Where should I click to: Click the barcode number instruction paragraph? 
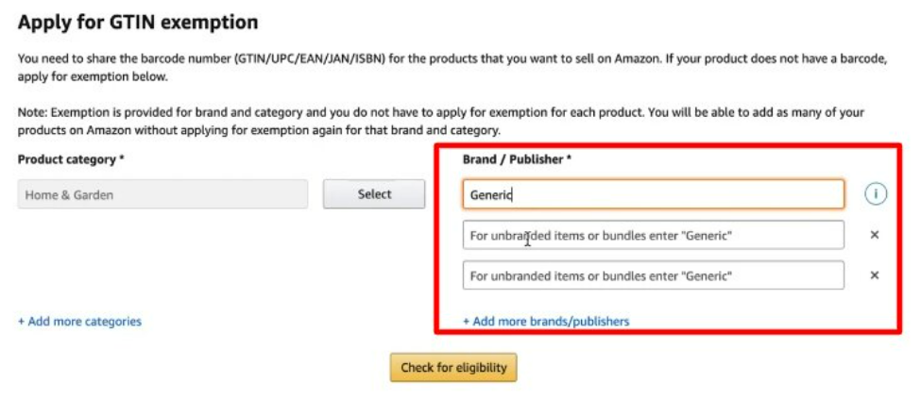coord(452,58)
